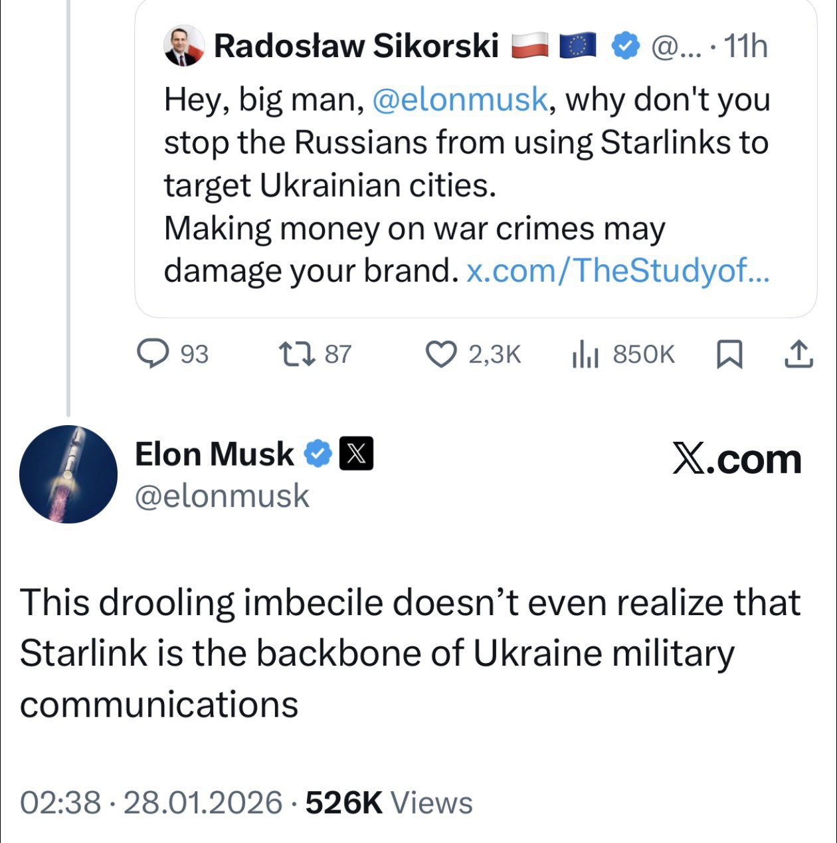The width and height of the screenshot is (837, 843).
Task: Click the Elon Musk display name
Action: [x=214, y=454]
